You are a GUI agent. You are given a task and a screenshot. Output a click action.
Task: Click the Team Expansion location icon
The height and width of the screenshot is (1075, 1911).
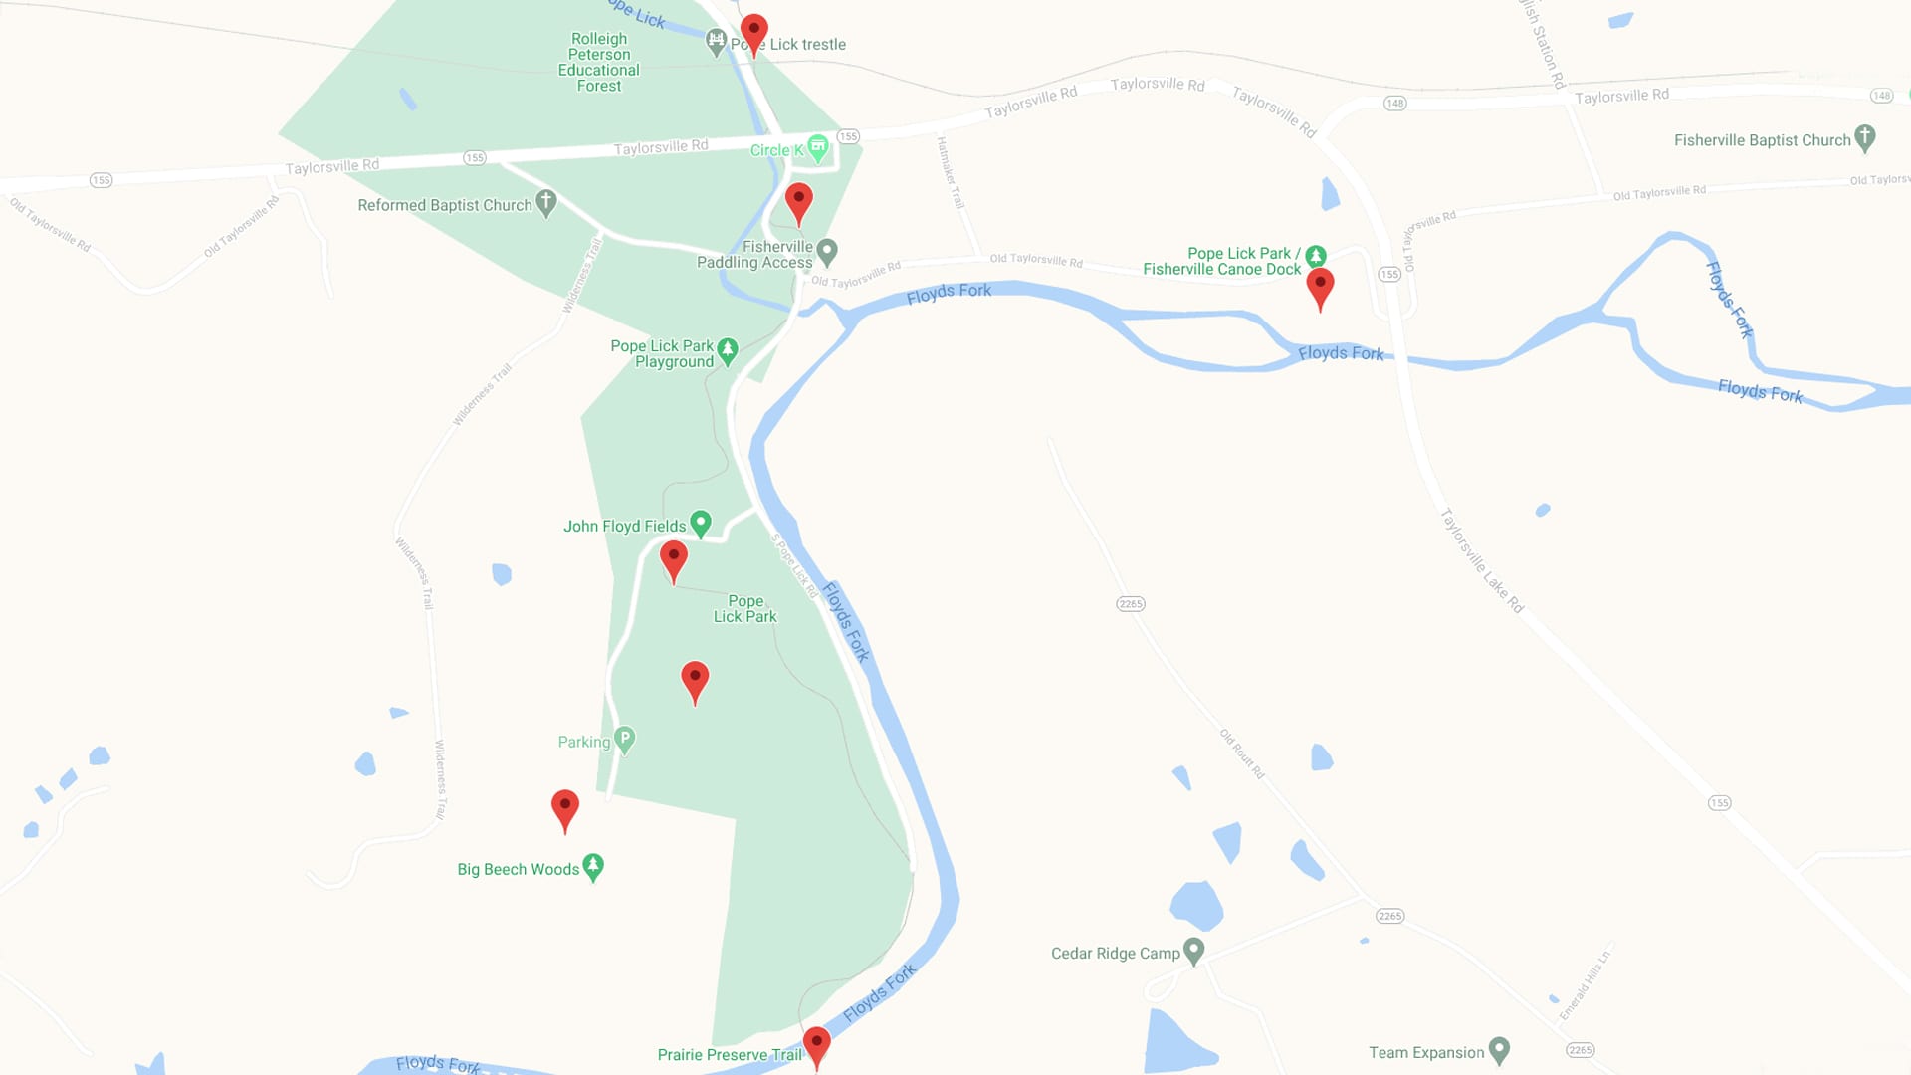pyautogui.click(x=1500, y=1050)
